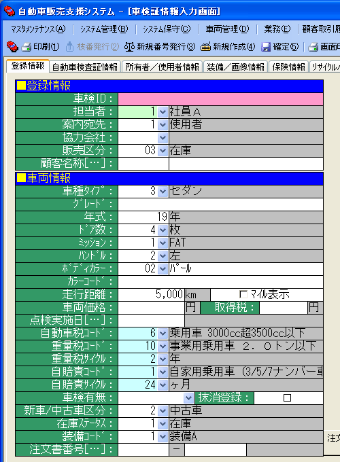Click the カラーコード input field
Screen dimensions: 340x462
click(220, 282)
